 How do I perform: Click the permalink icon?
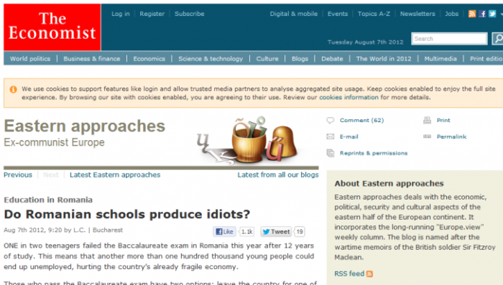(x=428, y=136)
